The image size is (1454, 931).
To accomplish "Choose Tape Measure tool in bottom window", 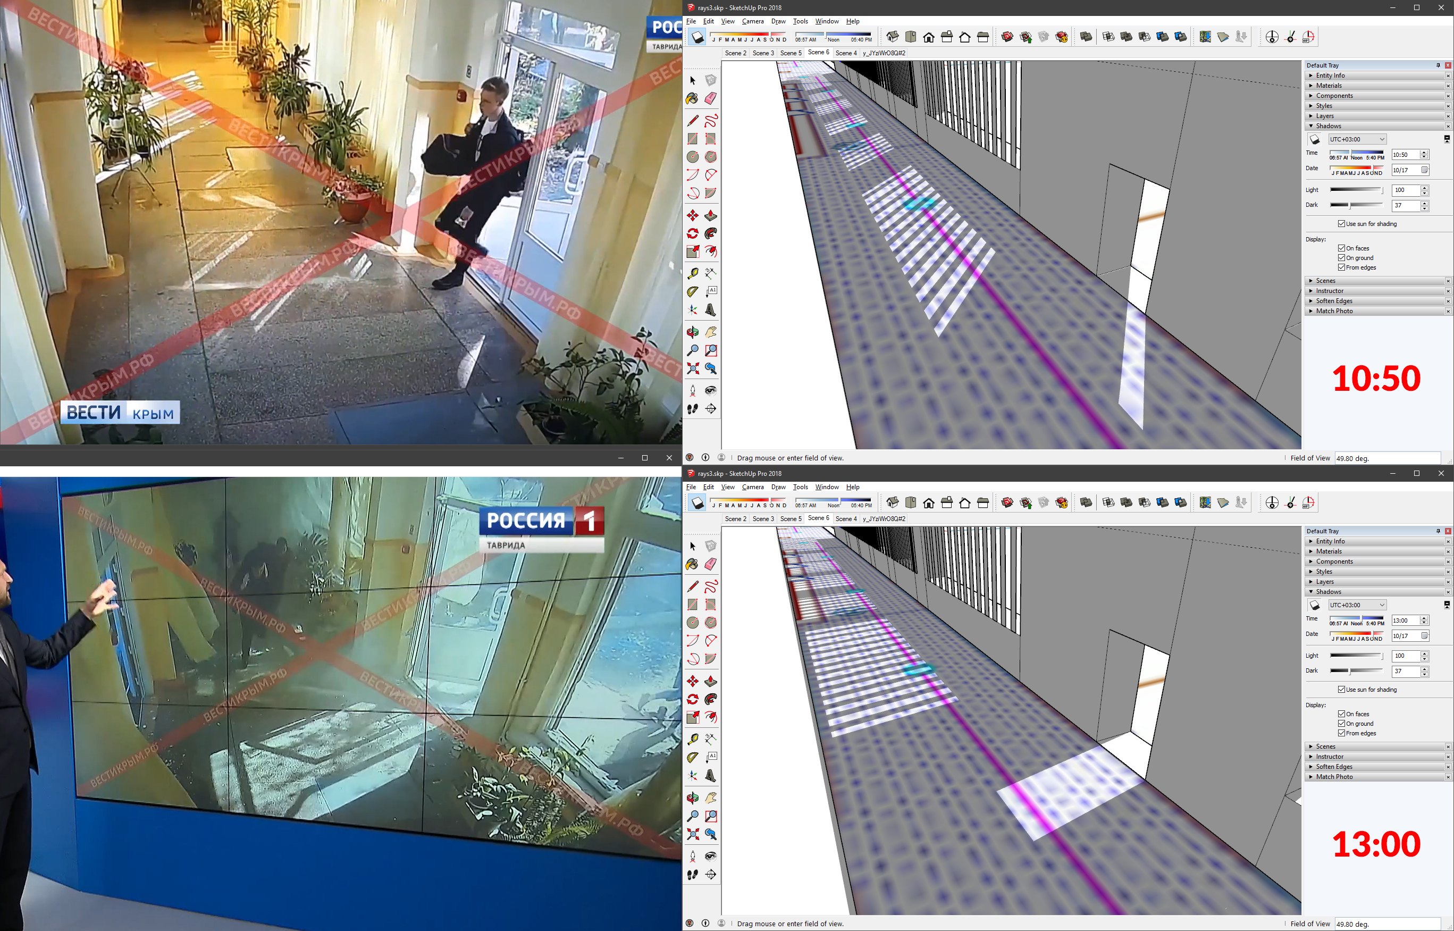I will point(693,739).
